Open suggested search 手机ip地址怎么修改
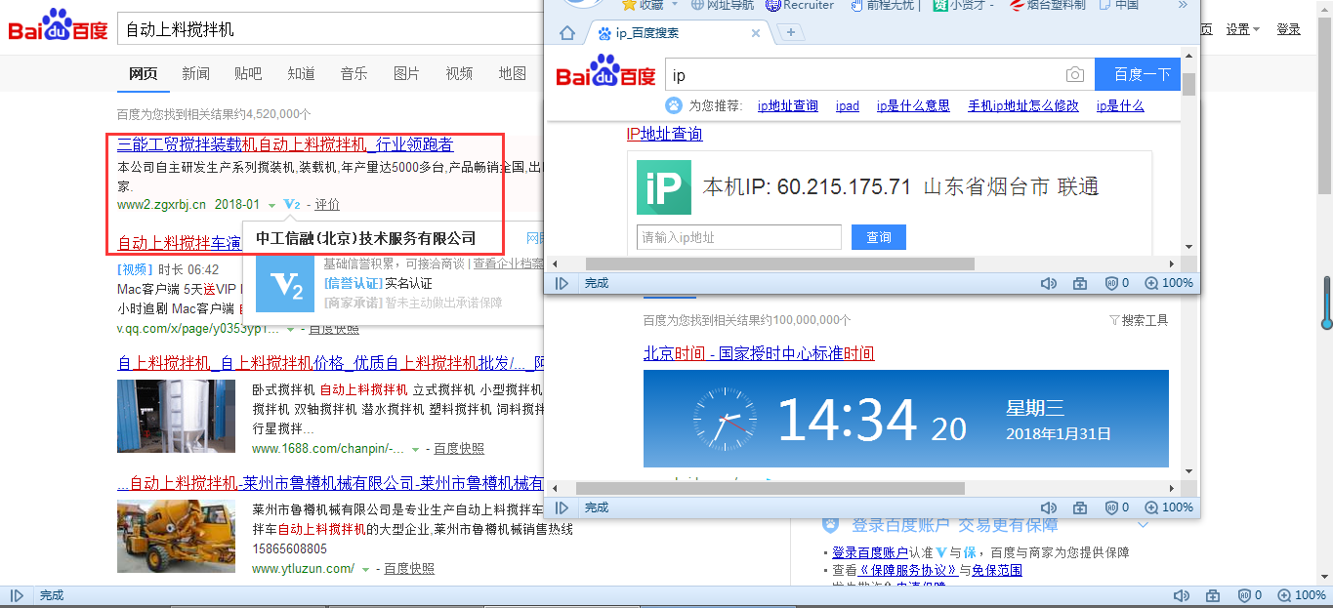Viewport: 1333px width, 608px height. tap(1023, 106)
